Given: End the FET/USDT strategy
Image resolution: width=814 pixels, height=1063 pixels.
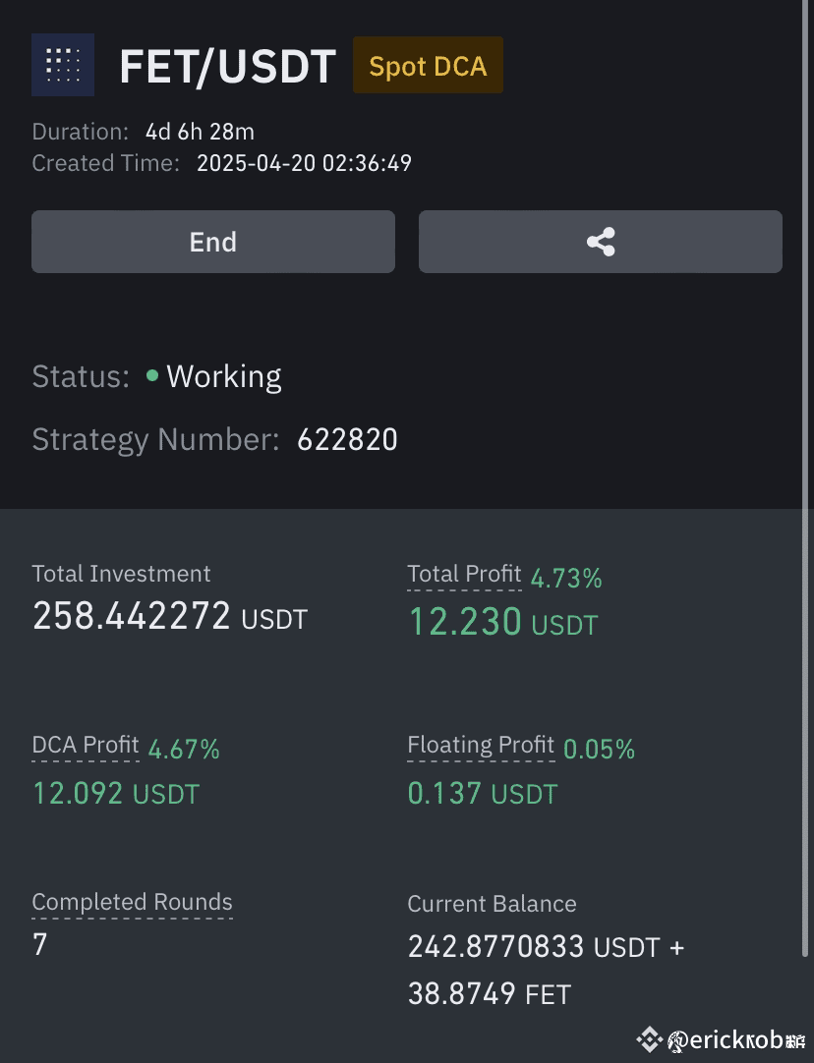Looking at the screenshot, I should pyautogui.click(x=213, y=242).
